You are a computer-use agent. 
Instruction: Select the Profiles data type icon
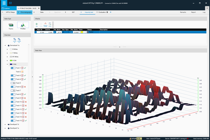[x=23, y=25]
